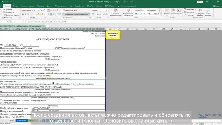Toggle italic К formatting
Viewport: 222px width, 125px height.
coord(25,14)
